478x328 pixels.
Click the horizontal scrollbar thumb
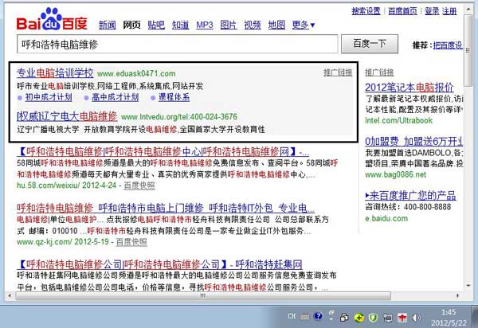203,295
